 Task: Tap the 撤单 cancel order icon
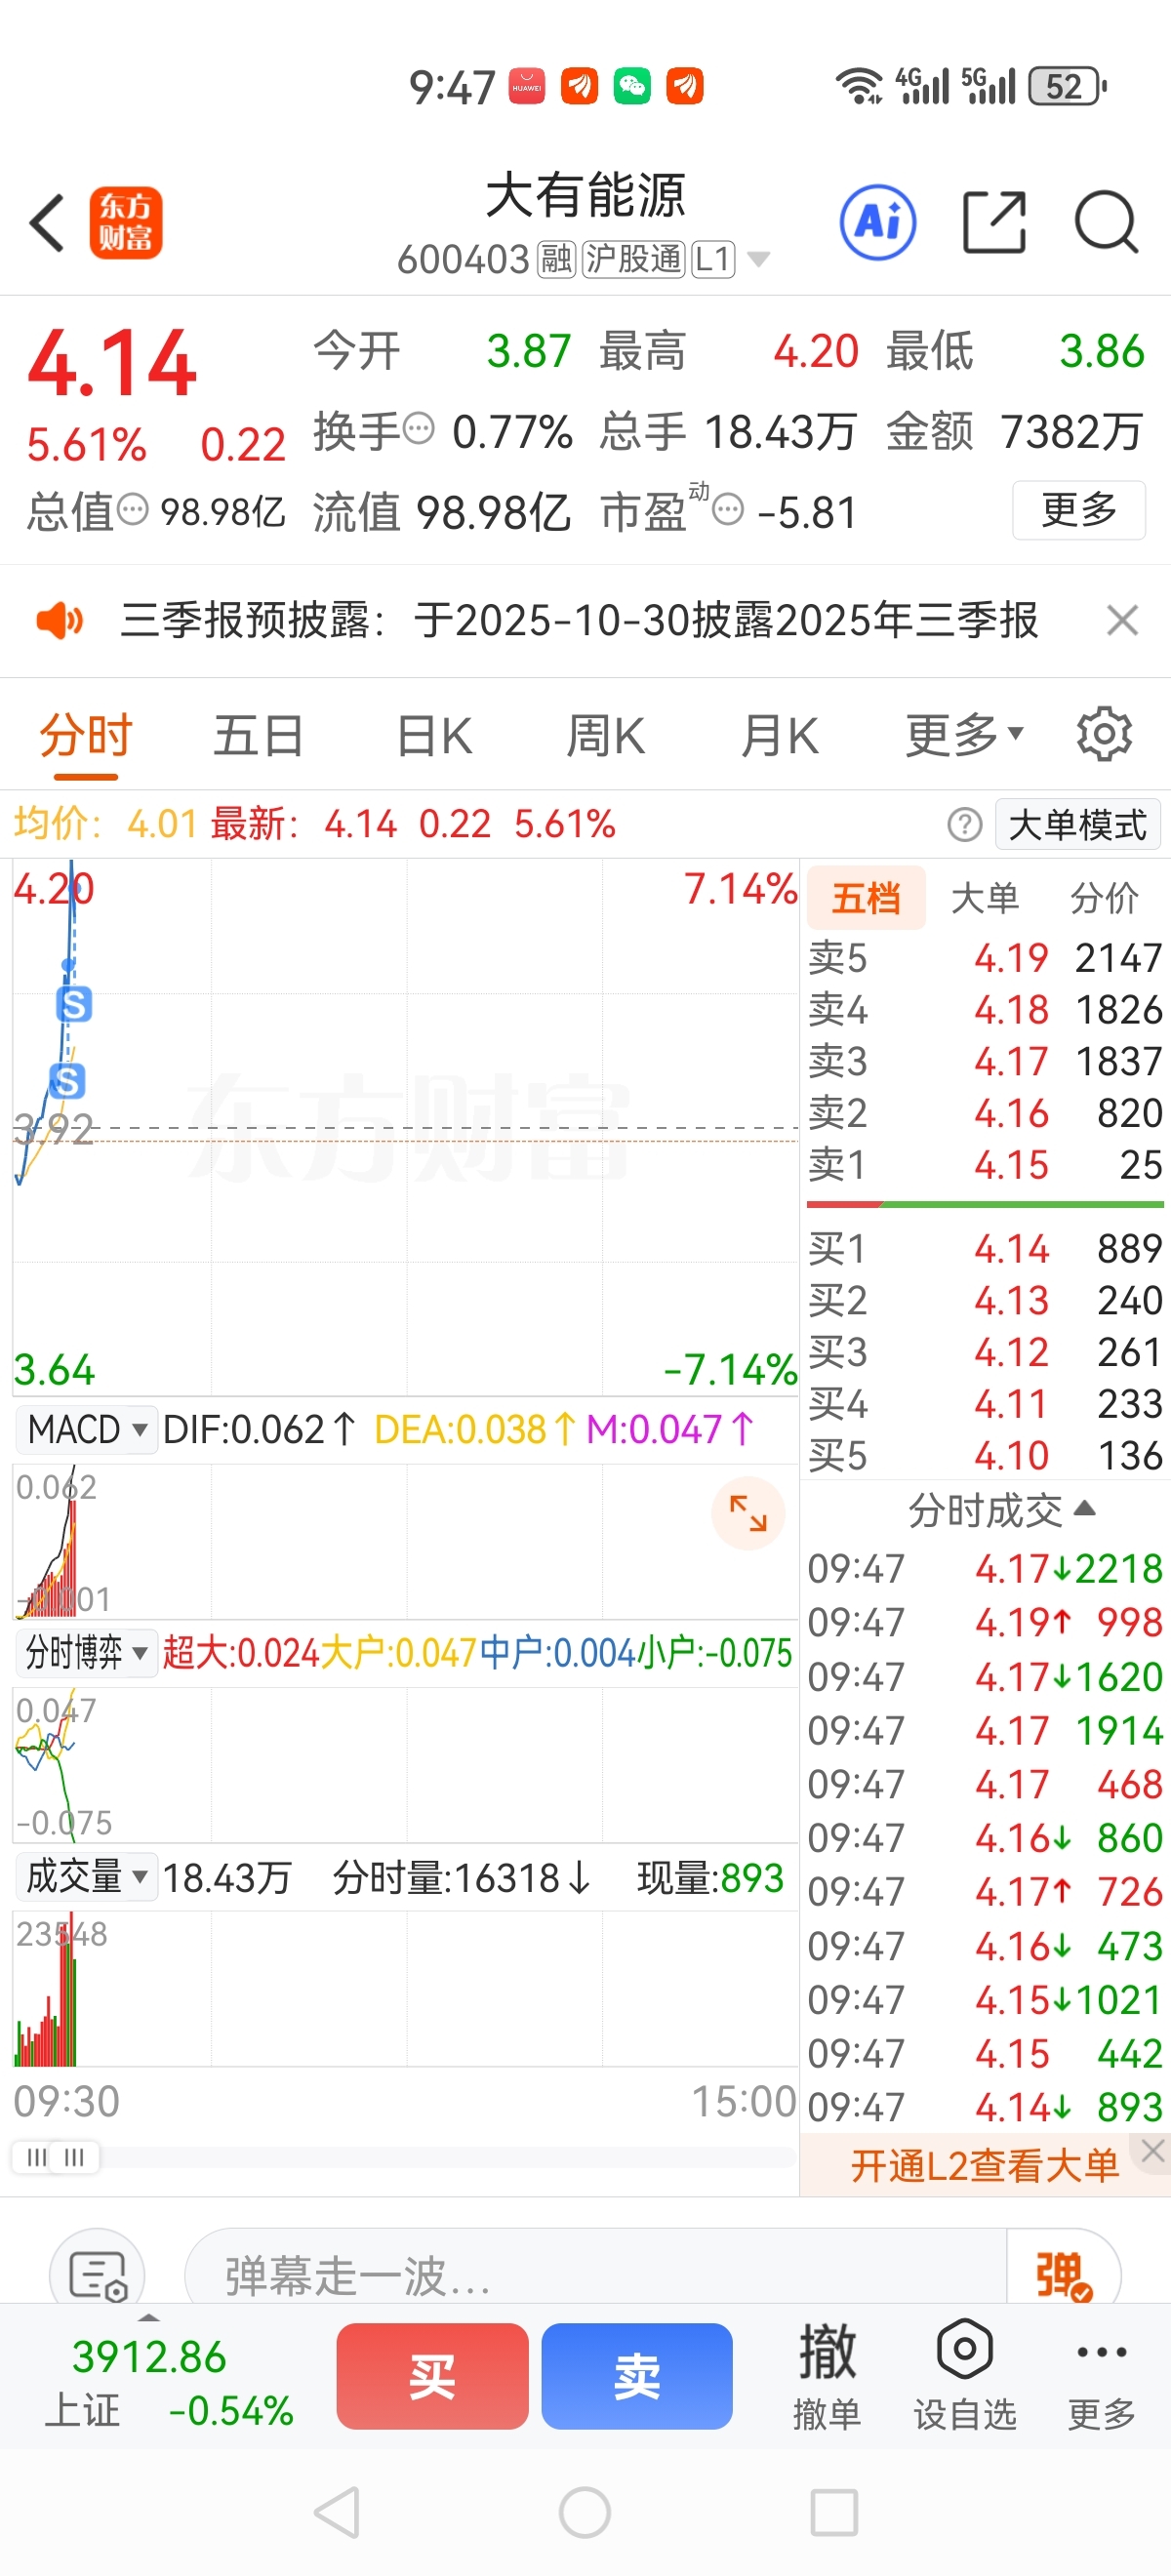pos(827,2376)
